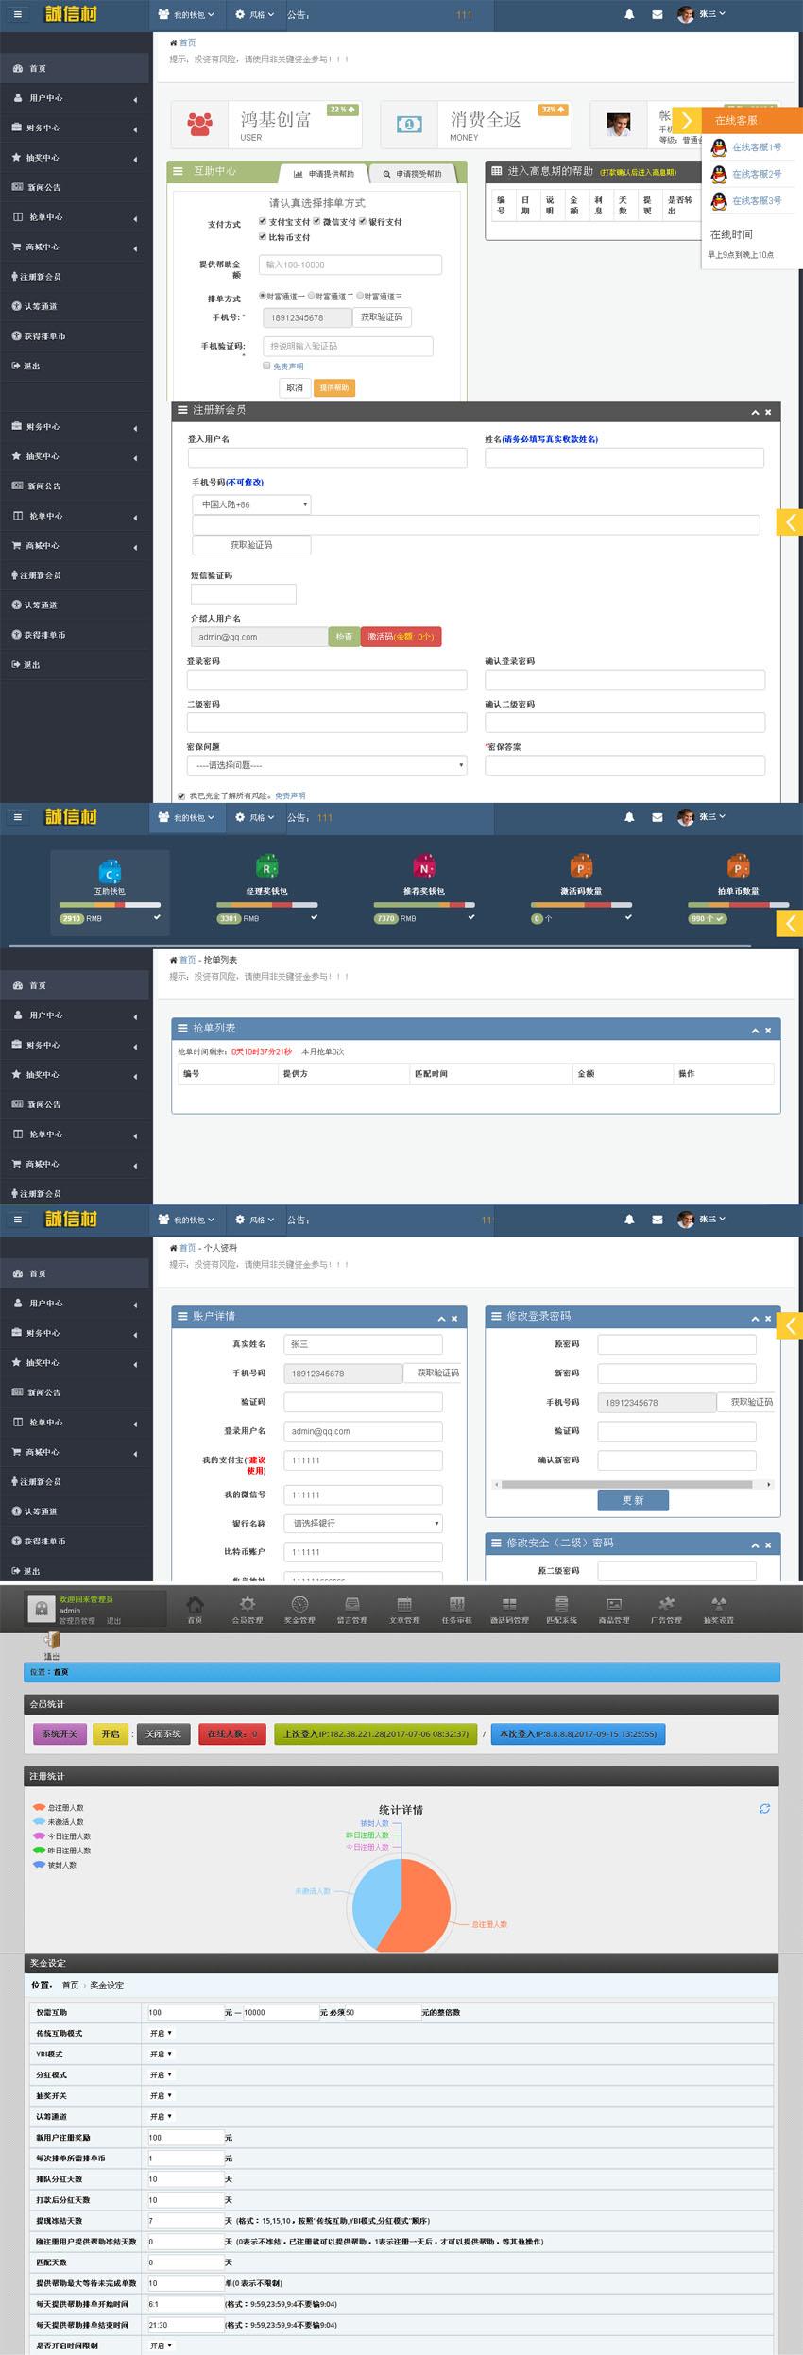The height and width of the screenshot is (2355, 803).
Task: Open 激活码管理 icon
Action: [x=509, y=1603]
